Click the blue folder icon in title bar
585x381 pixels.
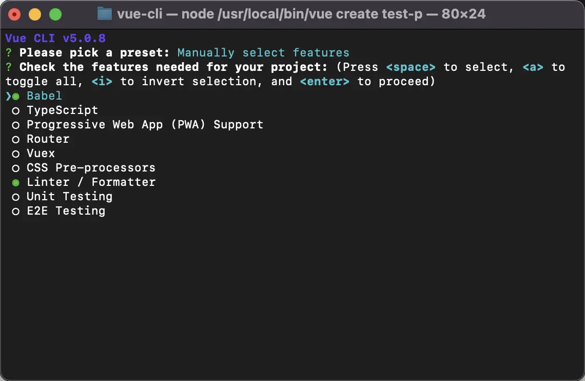coord(104,14)
